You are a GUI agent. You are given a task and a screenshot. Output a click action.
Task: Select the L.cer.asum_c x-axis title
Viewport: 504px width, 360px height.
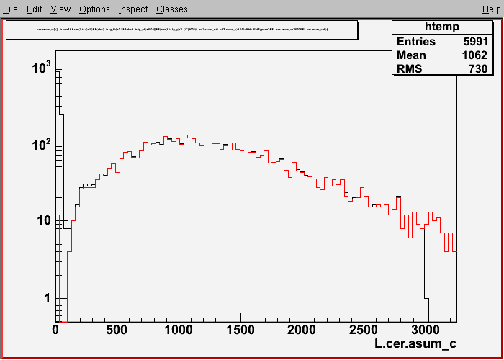point(415,343)
